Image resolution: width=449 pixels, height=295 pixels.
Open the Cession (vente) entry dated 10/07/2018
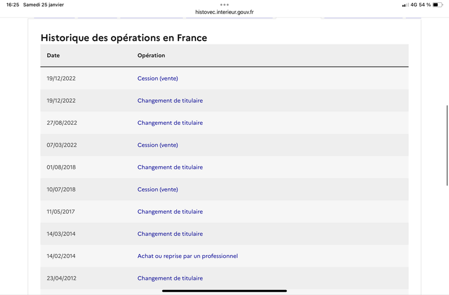click(158, 189)
